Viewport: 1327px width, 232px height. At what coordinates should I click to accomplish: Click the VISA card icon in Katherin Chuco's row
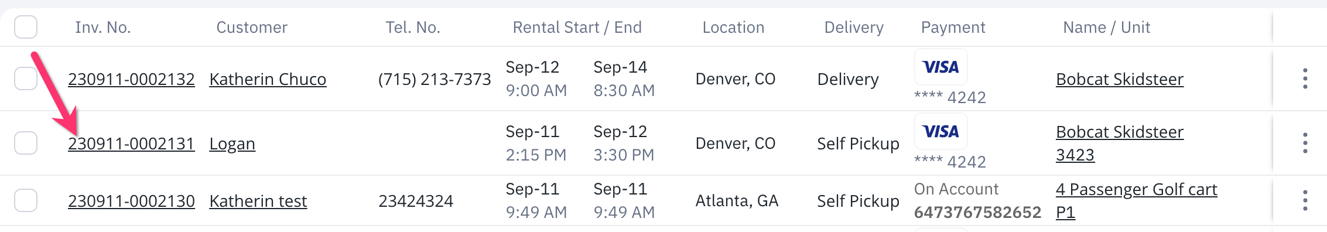(x=940, y=67)
